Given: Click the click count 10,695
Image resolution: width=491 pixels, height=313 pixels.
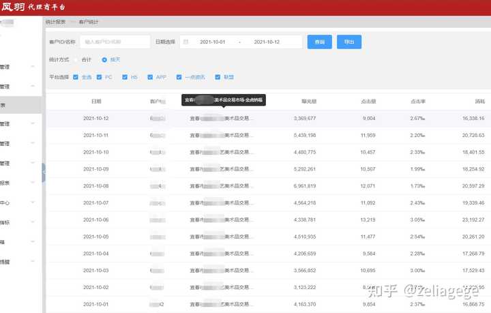Looking at the screenshot, I should tap(368, 271).
